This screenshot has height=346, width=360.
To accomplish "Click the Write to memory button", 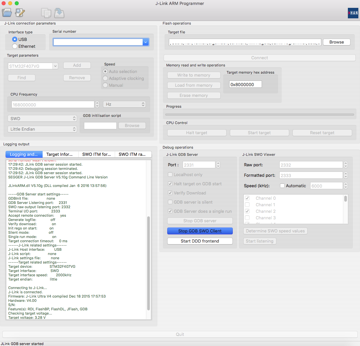I will 194,75.
